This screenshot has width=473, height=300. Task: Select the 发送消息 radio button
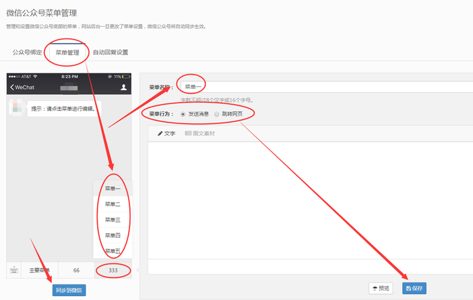pyautogui.click(x=183, y=114)
